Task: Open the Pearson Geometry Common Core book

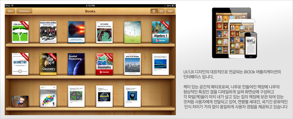Action: point(48,64)
